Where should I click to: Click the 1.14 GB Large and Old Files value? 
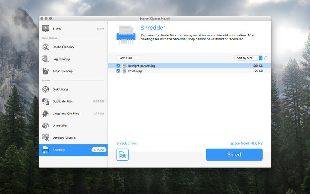pos(99,113)
